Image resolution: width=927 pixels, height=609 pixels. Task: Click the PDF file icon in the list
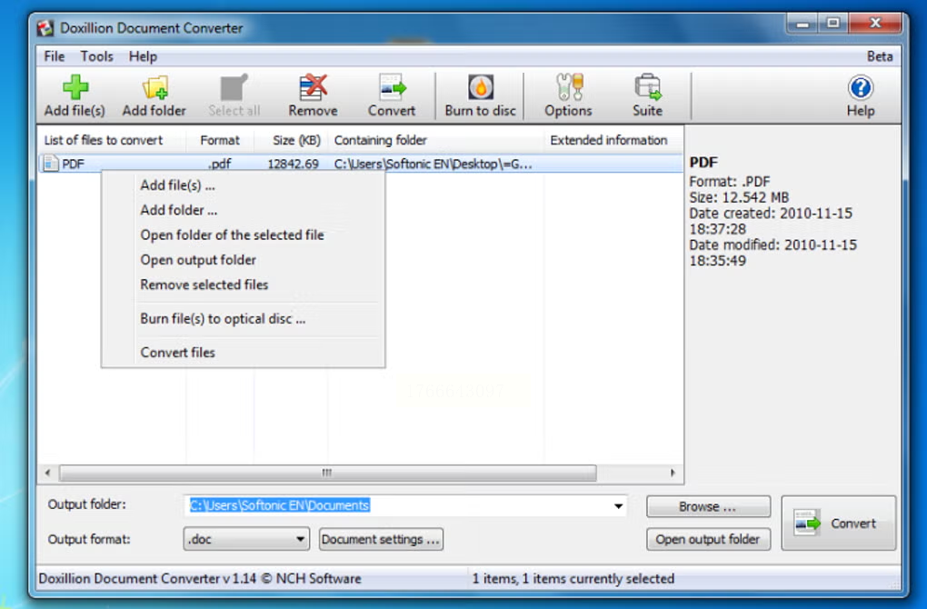[x=51, y=164]
